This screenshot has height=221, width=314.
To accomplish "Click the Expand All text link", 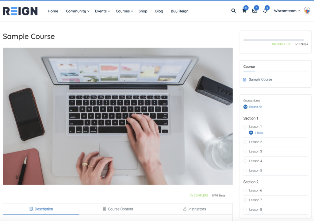I will click(x=255, y=107).
